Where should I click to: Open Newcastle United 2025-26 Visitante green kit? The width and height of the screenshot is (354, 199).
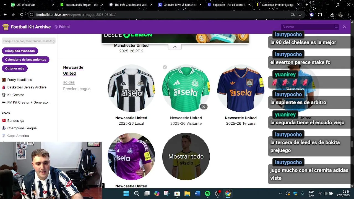pos(186,88)
